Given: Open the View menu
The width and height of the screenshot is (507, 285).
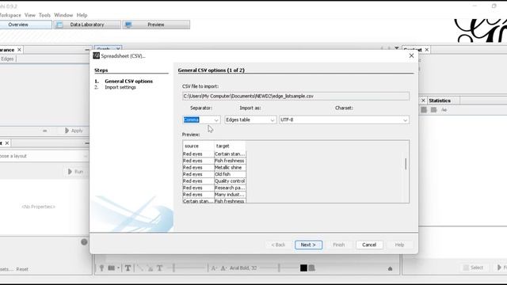Looking at the screenshot, I should [30, 15].
